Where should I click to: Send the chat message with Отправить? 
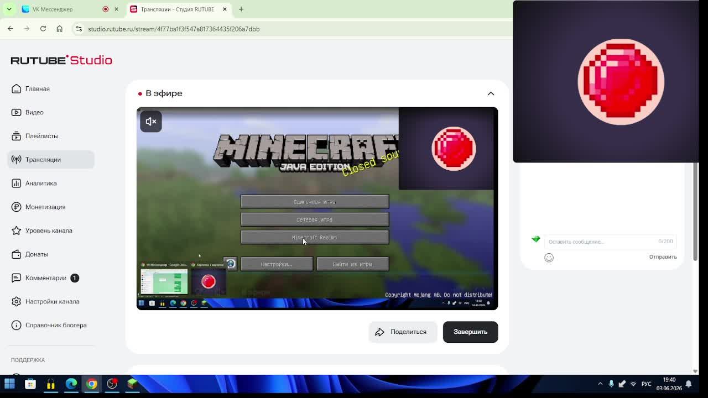663,257
